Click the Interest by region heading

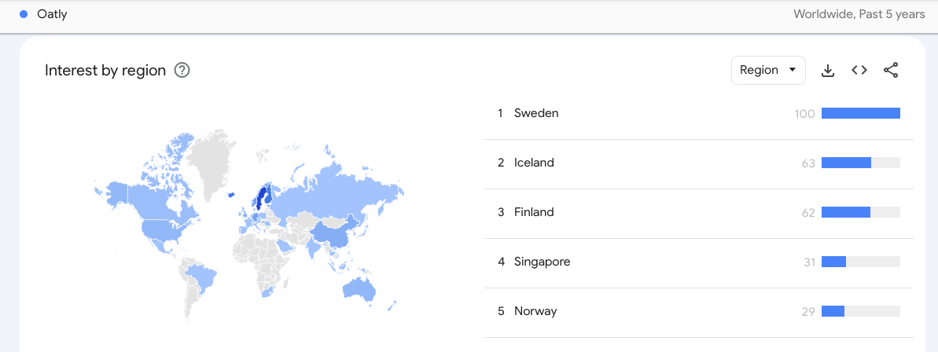click(x=105, y=71)
